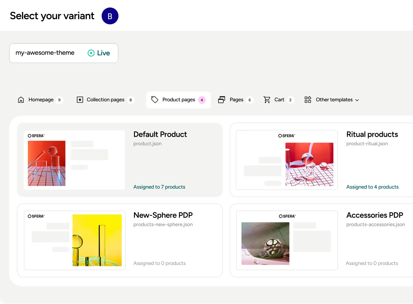The image size is (413, 304).
Task: Click the product-ritual.json file name
Action: coord(367,144)
